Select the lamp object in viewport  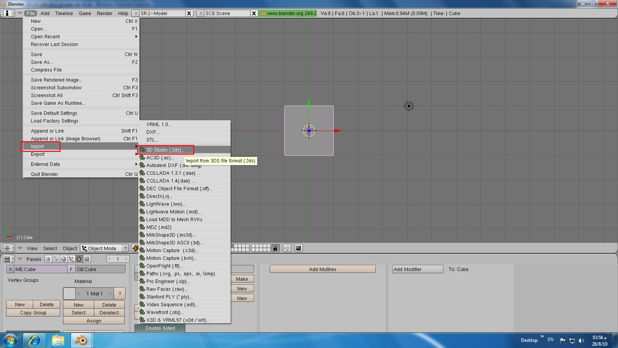tap(409, 106)
